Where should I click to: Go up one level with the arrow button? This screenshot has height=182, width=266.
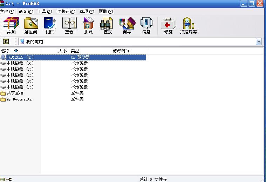pos(6,41)
